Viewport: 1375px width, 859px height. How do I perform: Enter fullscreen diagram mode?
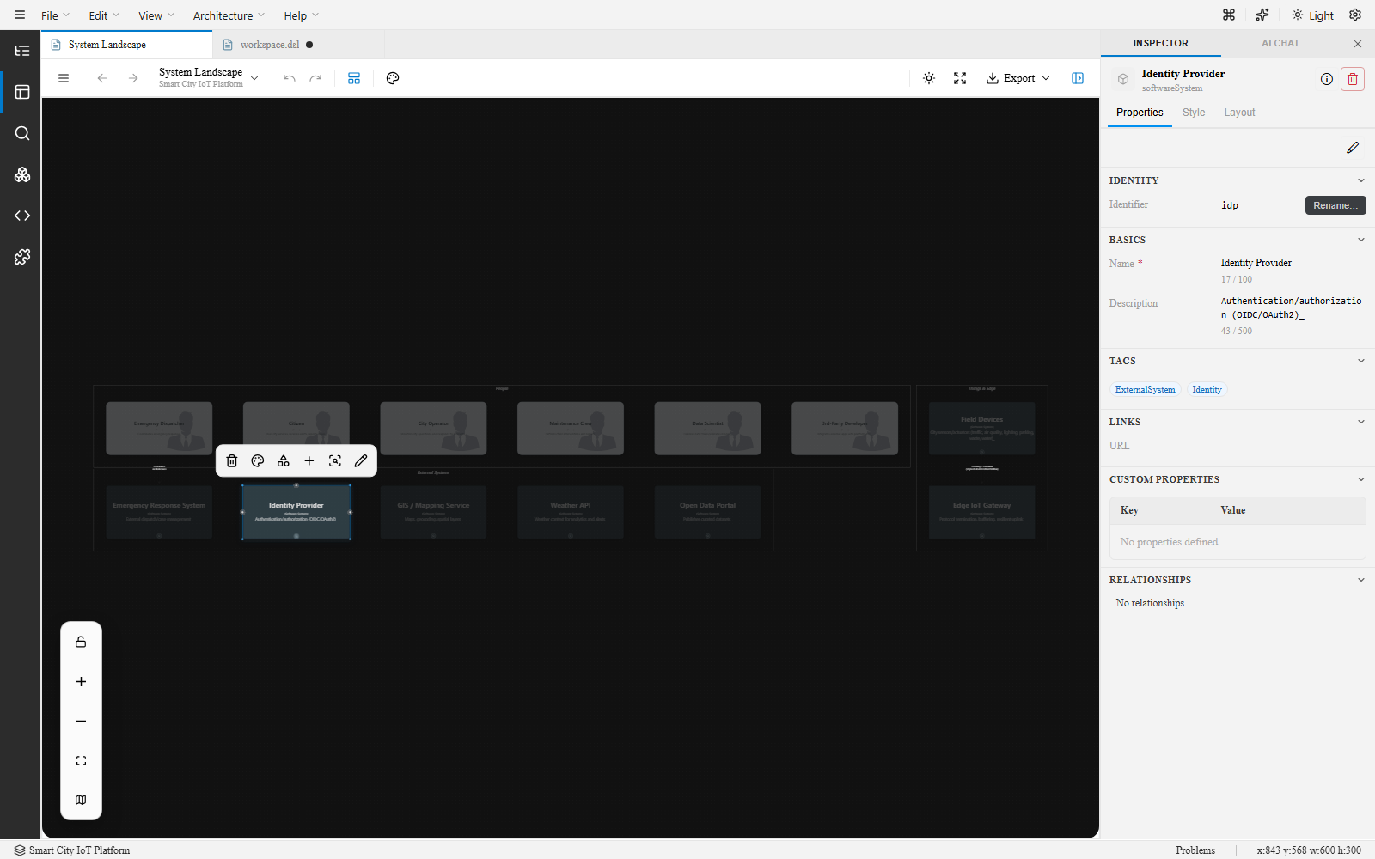coord(960,78)
